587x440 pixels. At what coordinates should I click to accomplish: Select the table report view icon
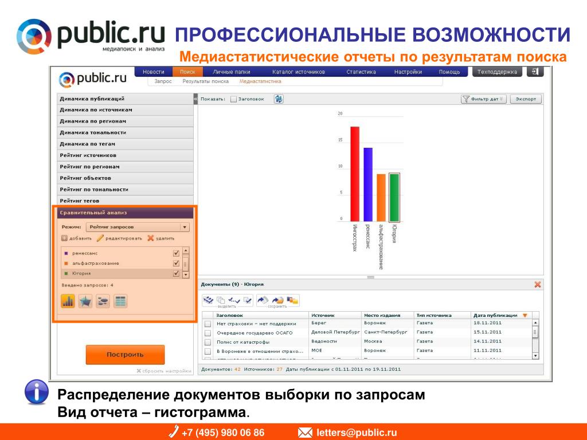120,301
